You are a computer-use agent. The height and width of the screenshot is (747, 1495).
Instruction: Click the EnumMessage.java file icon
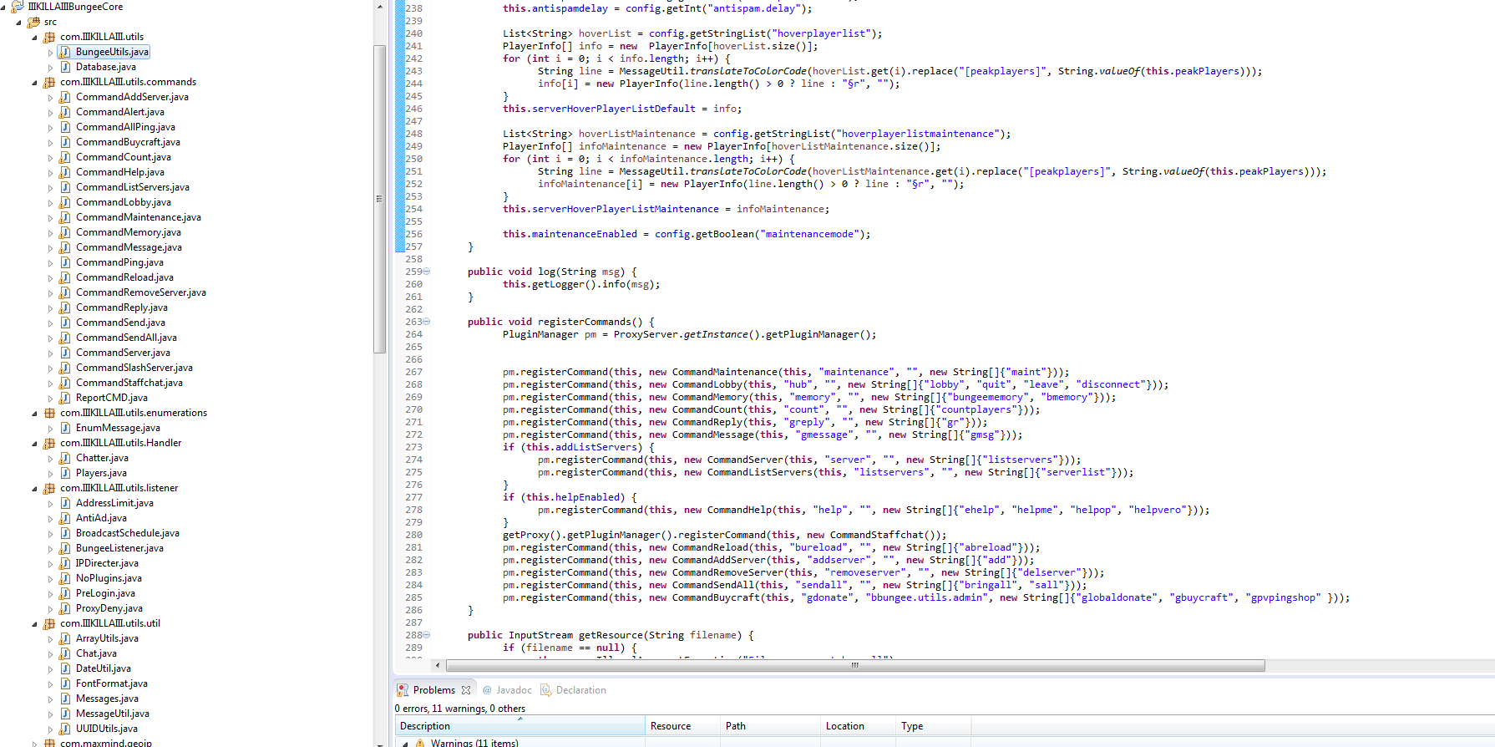point(65,428)
